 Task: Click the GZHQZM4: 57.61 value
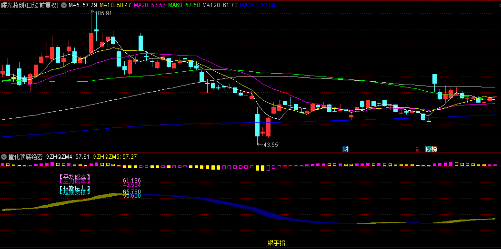click(x=68, y=156)
